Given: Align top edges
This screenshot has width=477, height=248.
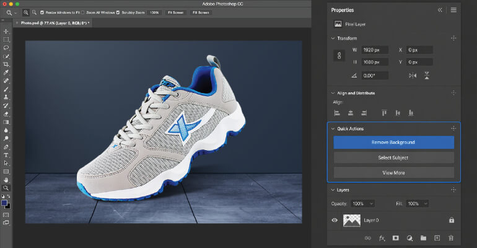Looking at the screenshot, I should click(384, 113).
